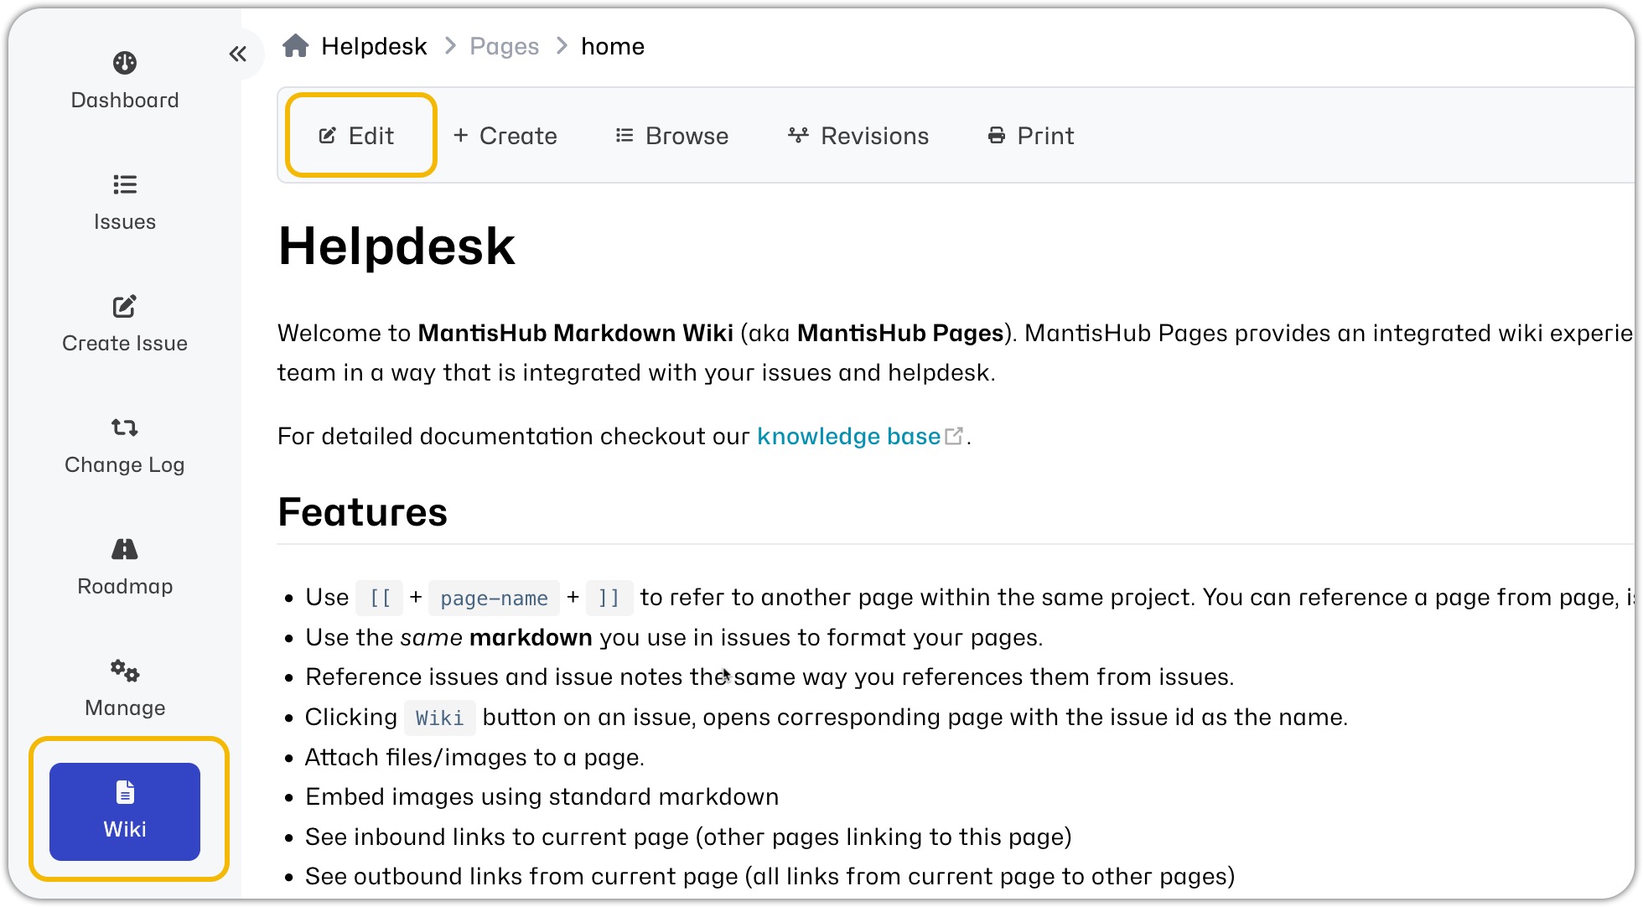Click the bold MantisHub Pages text
The image size is (1643, 907).
(x=900, y=334)
